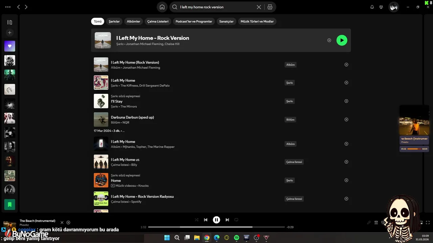
Task: Open Windows taskbar search
Action: pos(177,238)
